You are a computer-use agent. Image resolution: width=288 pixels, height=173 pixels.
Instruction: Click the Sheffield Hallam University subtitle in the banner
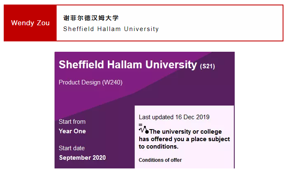click(x=111, y=29)
